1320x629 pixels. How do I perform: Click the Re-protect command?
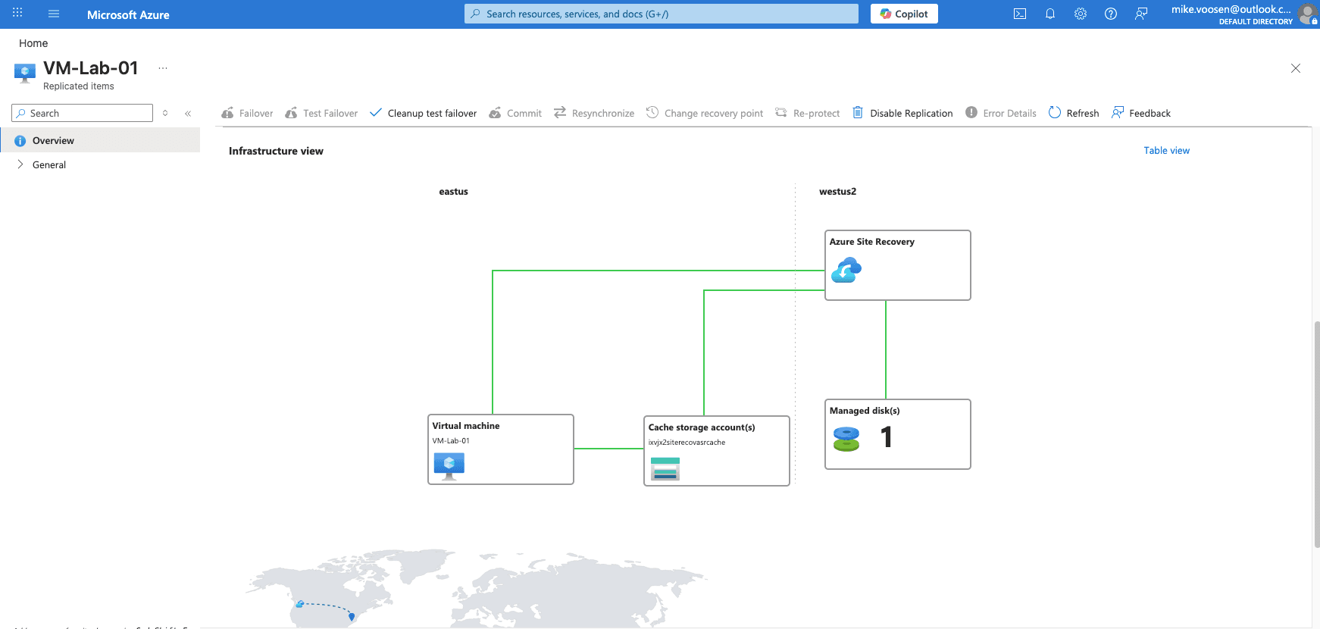click(808, 113)
